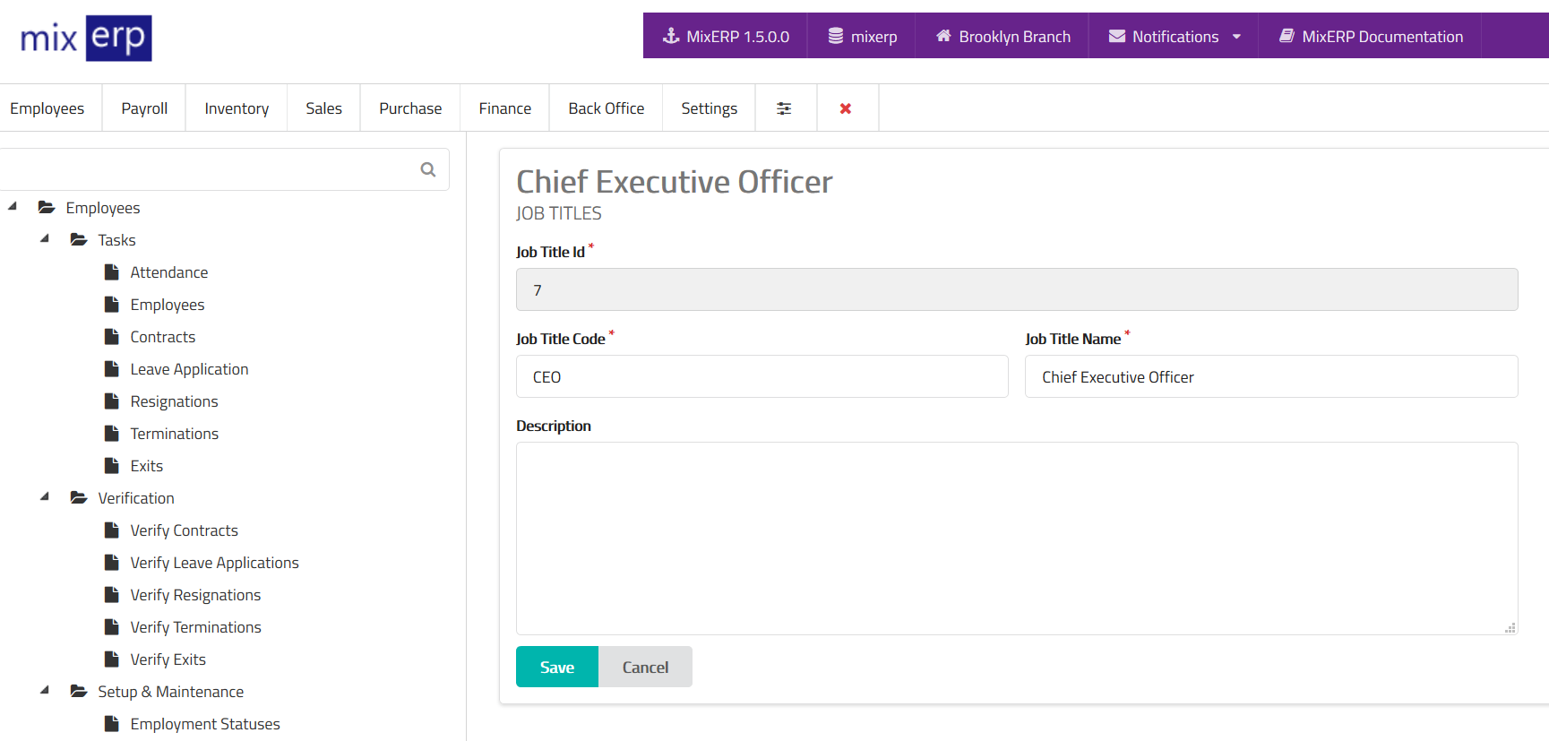
Task: Click the anchor icon beside MixERP 1.5.0.0
Action: 670,36
